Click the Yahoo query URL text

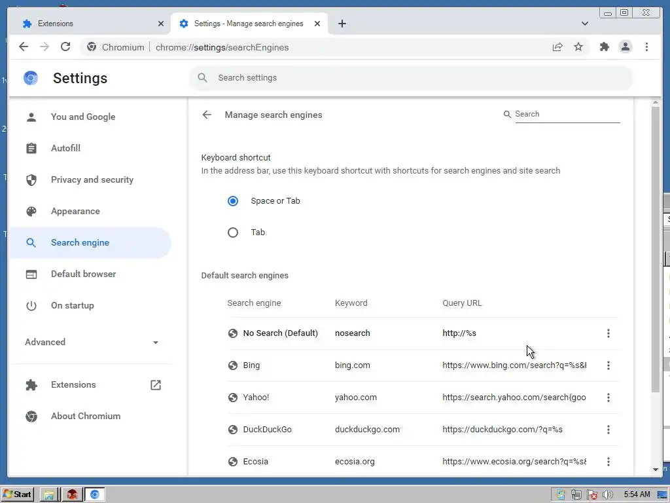514,398
